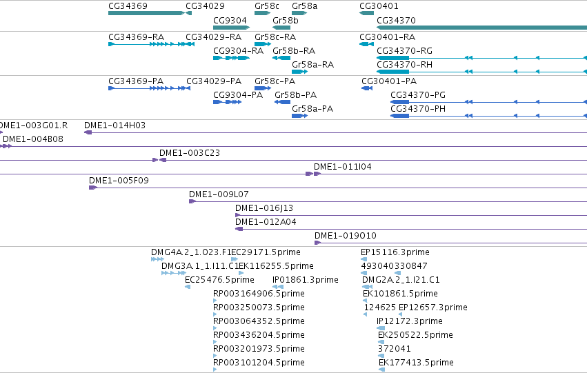Click EST RP003101204.5prime

pos(215,370)
